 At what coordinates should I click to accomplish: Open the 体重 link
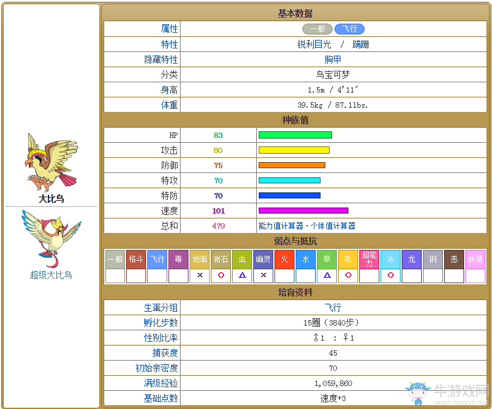pos(169,105)
